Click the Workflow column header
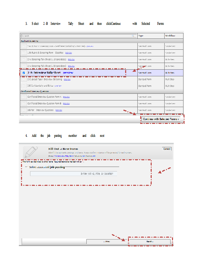The image size is (216, 280). (x=170, y=36)
